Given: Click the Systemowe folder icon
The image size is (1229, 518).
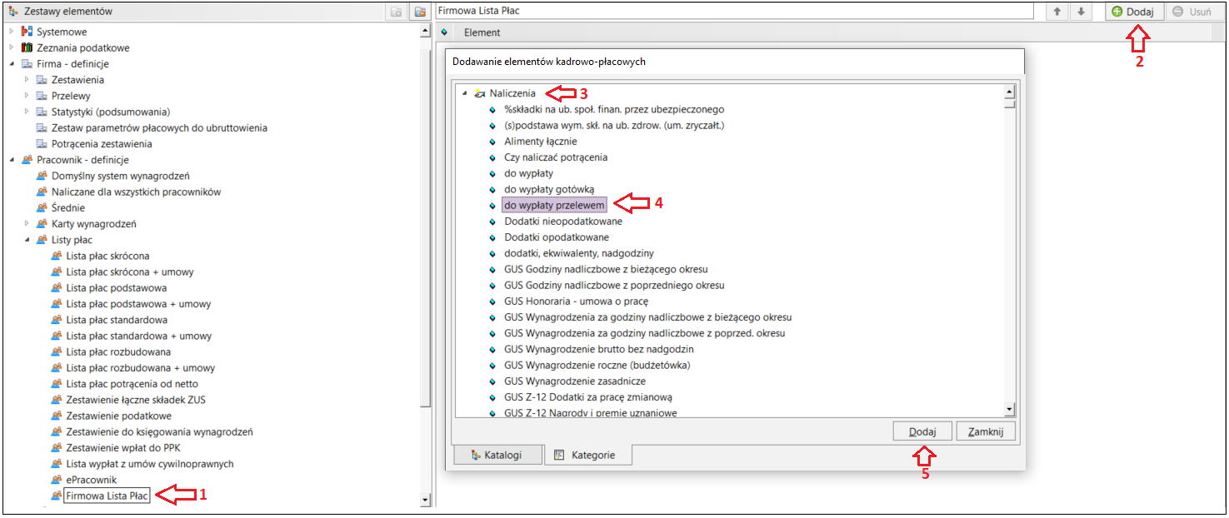Looking at the screenshot, I should pyautogui.click(x=27, y=32).
